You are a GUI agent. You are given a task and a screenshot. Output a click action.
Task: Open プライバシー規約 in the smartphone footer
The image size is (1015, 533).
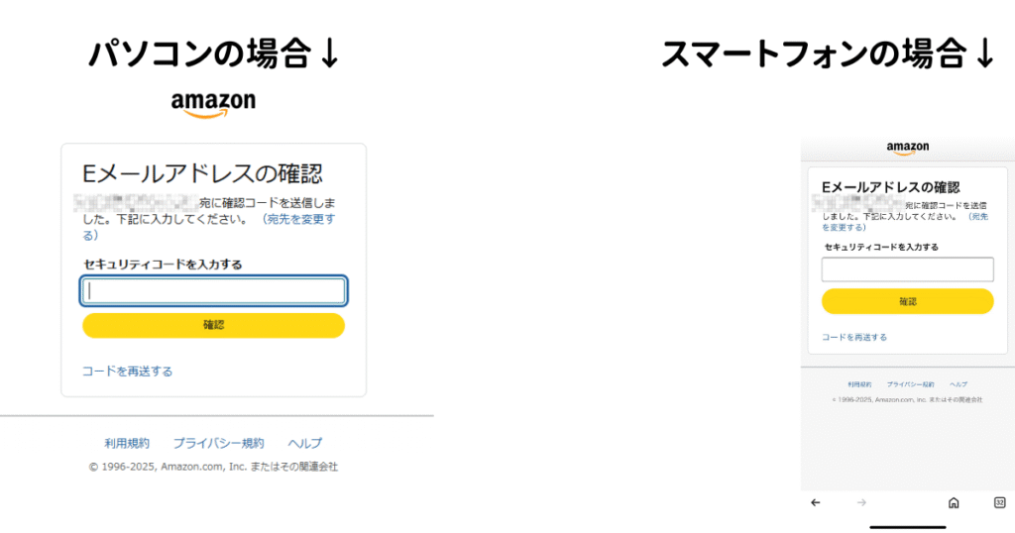910,384
